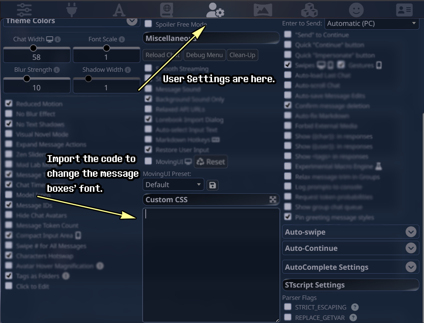Toggle Spoiler Free Mode checkbox
Viewport: 424px width, 323px height.
click(148, 24)
